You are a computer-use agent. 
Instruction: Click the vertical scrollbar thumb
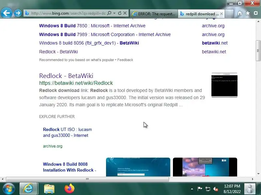[x=258, y=51]
